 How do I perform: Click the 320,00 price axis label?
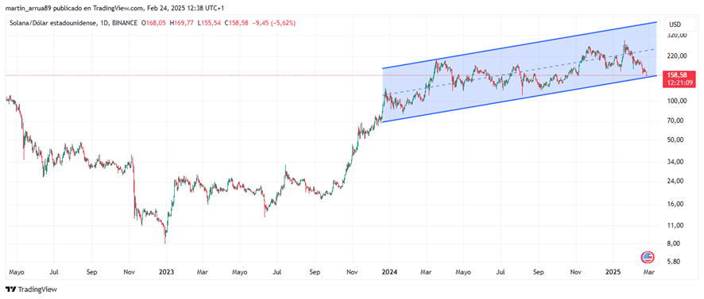pyautogui.click(x=678, y=36)
